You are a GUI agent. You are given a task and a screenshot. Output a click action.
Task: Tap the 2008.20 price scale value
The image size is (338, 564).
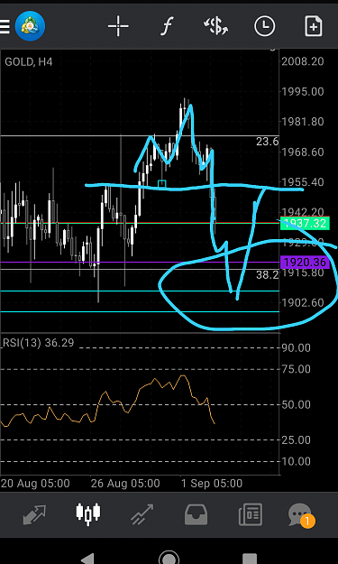coord(303,61)
